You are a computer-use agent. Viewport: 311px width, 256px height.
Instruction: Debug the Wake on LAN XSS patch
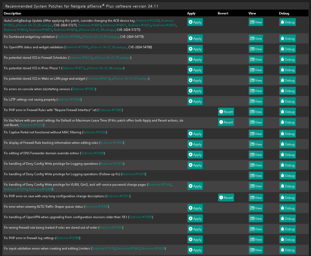point(287,81)
